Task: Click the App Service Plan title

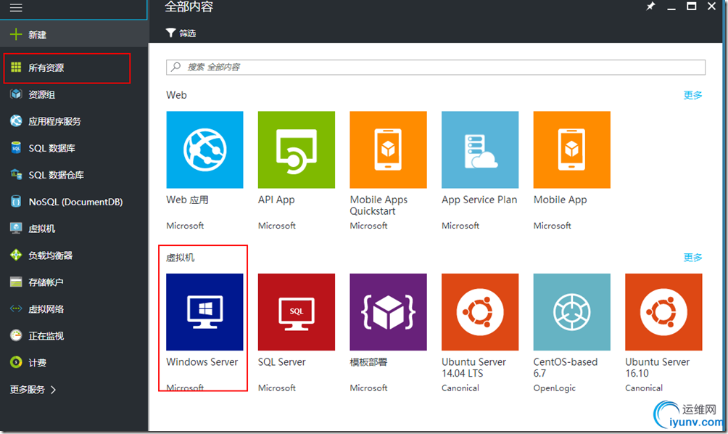Action: (x=479, y=200)
